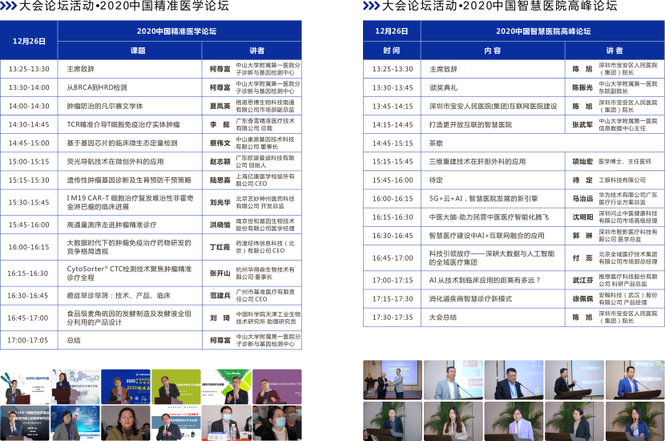Screen dimensions: 665x441
Task: Click '从BRCA到HRD检测' topic cell
Action: point(130,87)
